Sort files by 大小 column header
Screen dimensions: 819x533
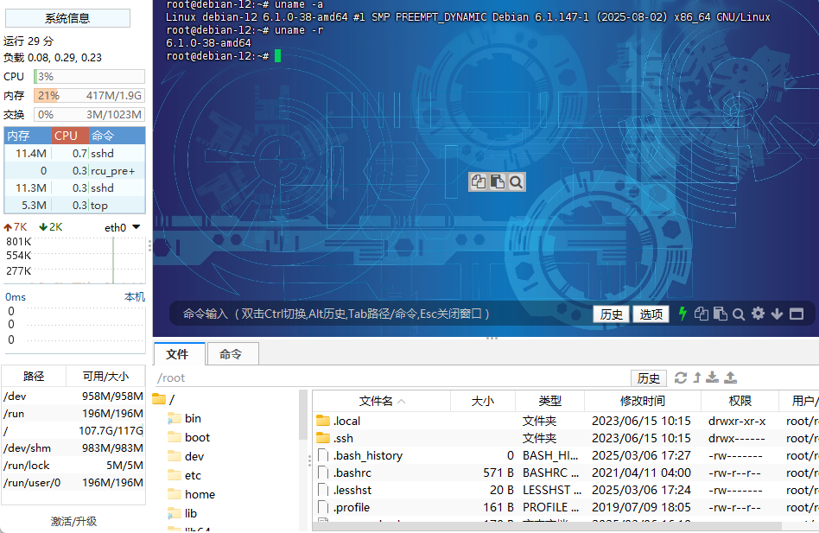click(483, 401)
